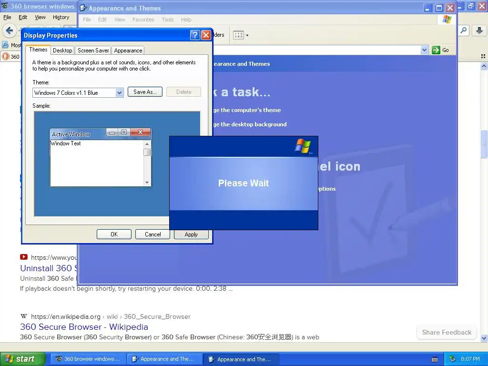Viewport: 488px width, 366px height.
Task: Click the Apply button in Display Properties
Action: click(191, 234)
